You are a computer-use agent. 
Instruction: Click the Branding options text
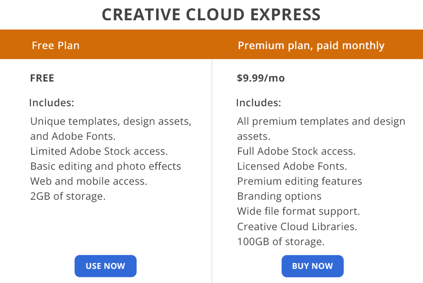[279, 196]
